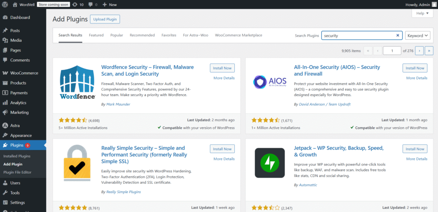Viewport: 438px width, 212px height.
Task: Install the Jetpack plugin
Action: (415, 149)
